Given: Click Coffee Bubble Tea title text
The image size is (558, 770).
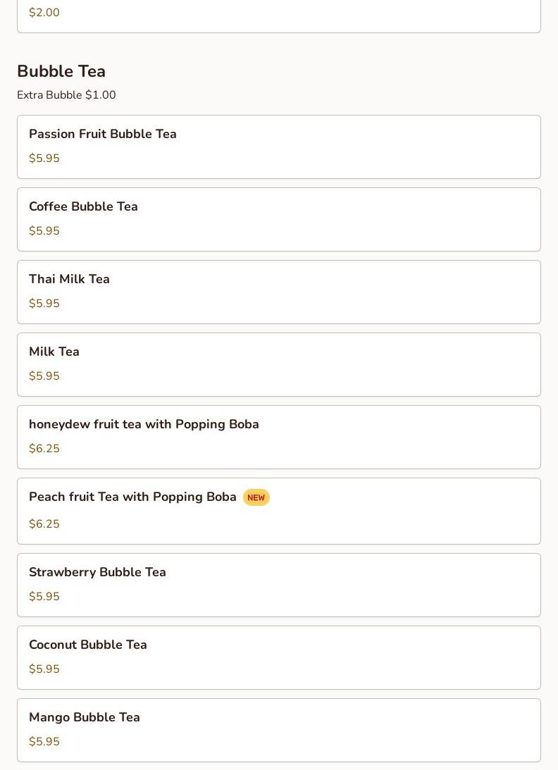Looking at the screenshot, I should [84, 206].
